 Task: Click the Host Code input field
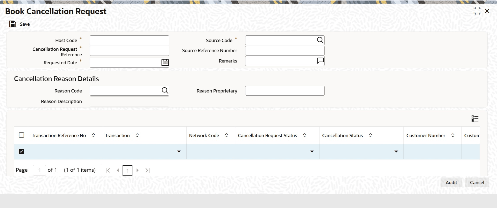[129, 40]
